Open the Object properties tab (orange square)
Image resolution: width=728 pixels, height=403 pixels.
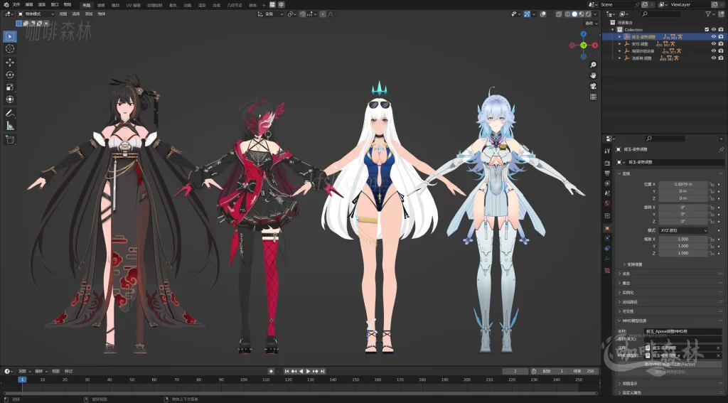tap(607, 228)
